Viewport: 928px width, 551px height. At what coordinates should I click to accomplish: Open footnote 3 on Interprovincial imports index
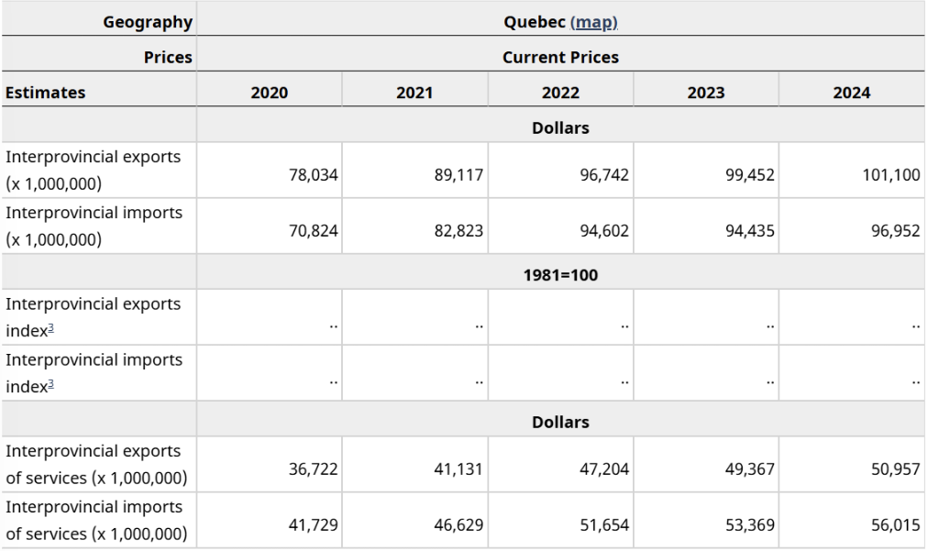tap(51, 383)
